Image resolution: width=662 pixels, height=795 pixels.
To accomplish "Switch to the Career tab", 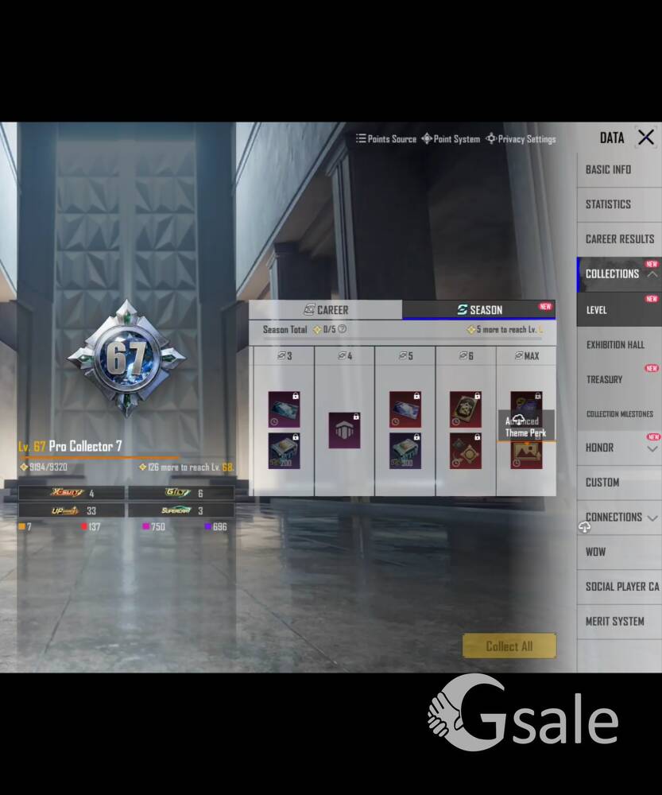I will [x=326, y=310].
